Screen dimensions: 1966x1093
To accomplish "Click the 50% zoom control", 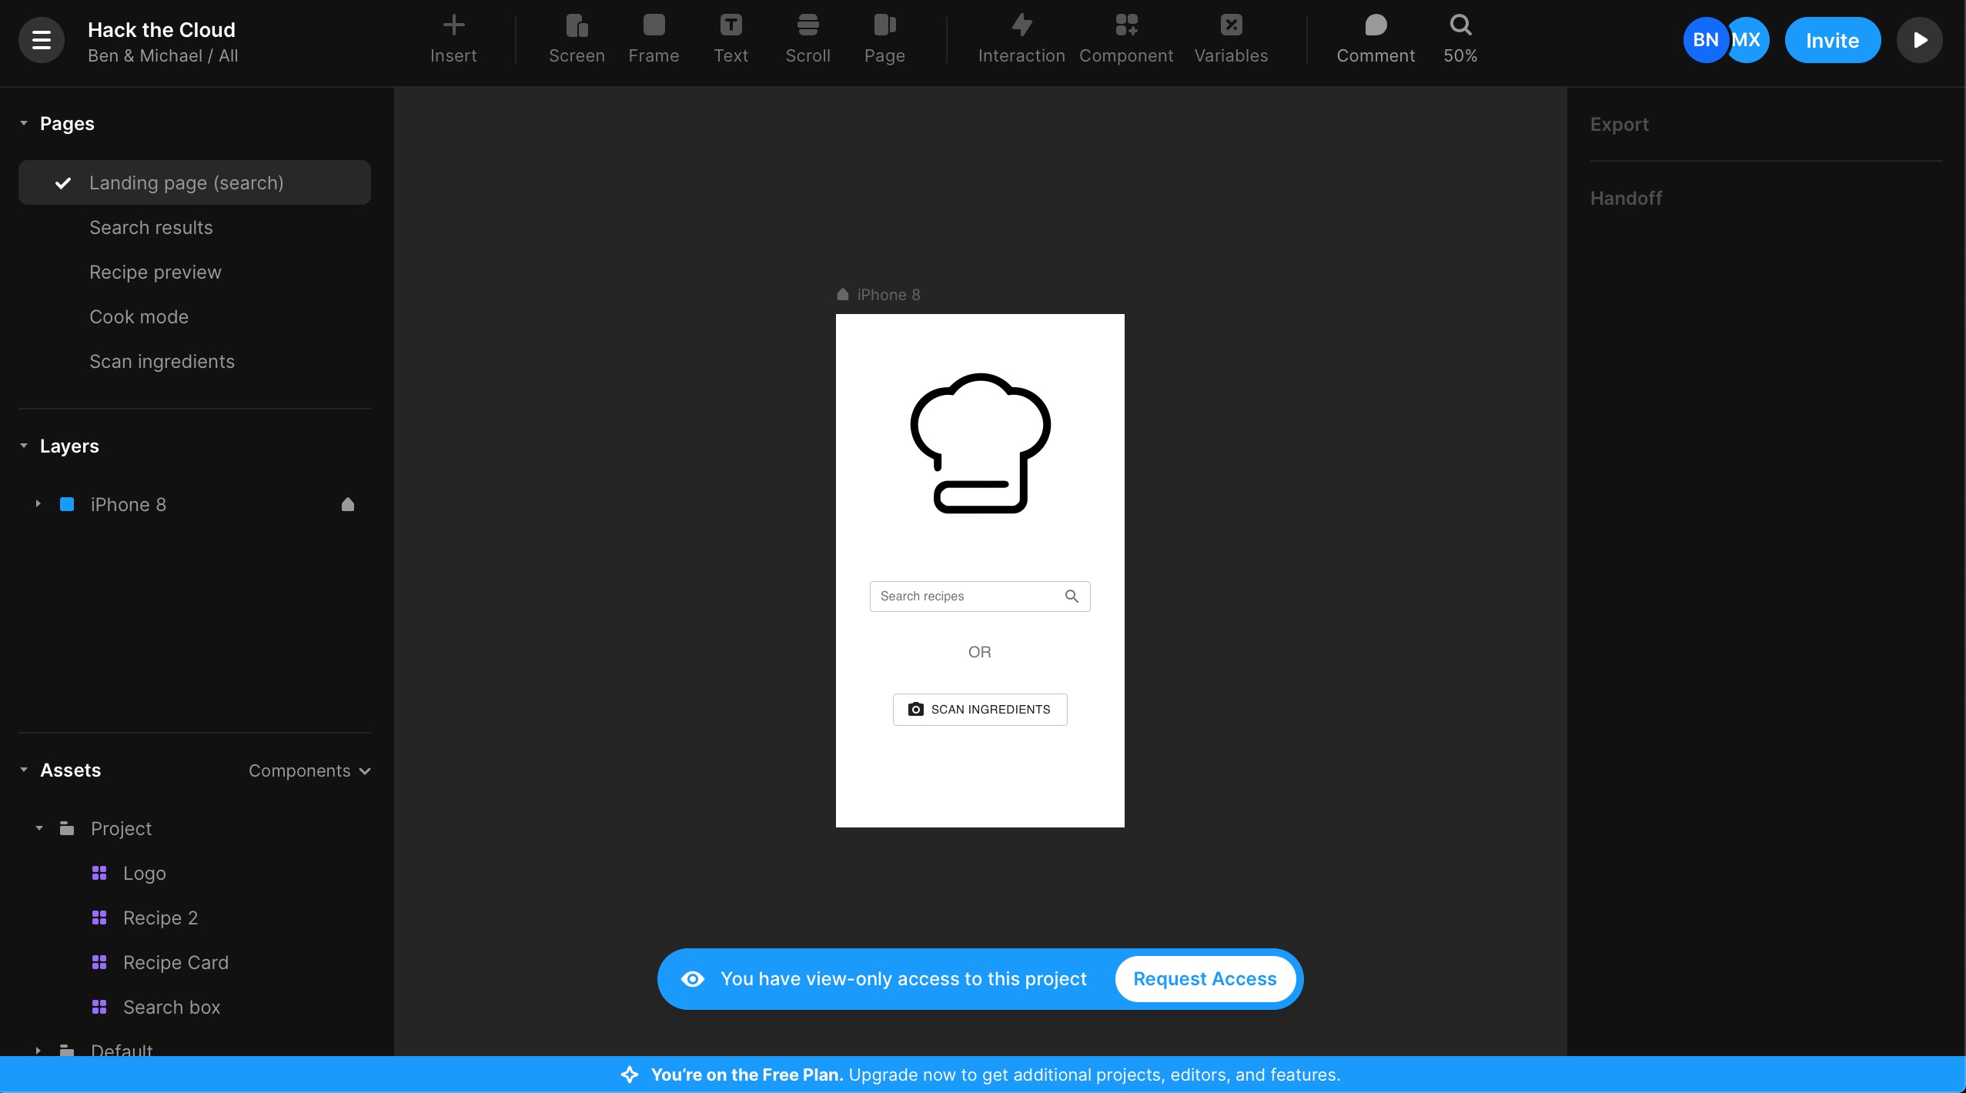I will click(x=1460, y=38).
